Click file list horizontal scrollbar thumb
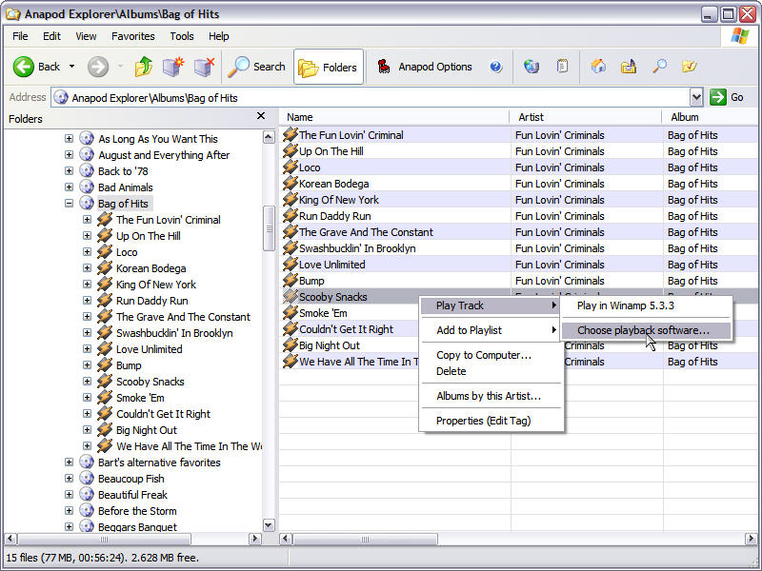Viewport: 762px width, 571px height. [x=365, y=539]
